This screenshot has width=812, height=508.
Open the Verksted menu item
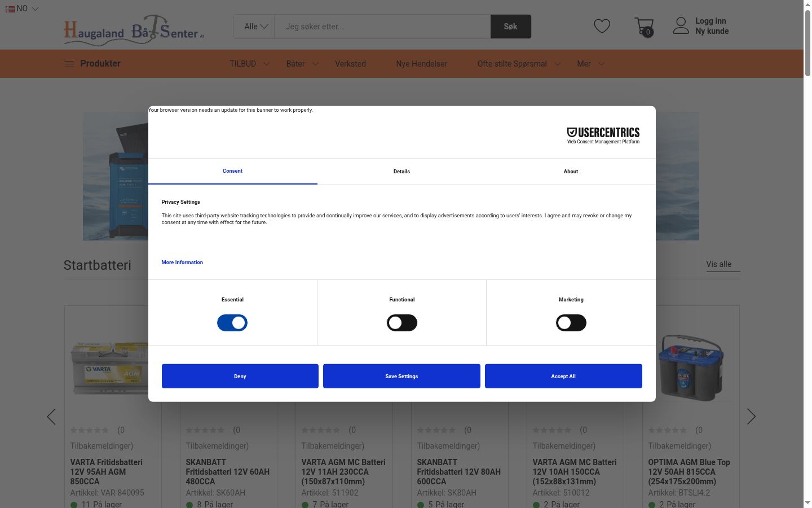tap(350, 64)
